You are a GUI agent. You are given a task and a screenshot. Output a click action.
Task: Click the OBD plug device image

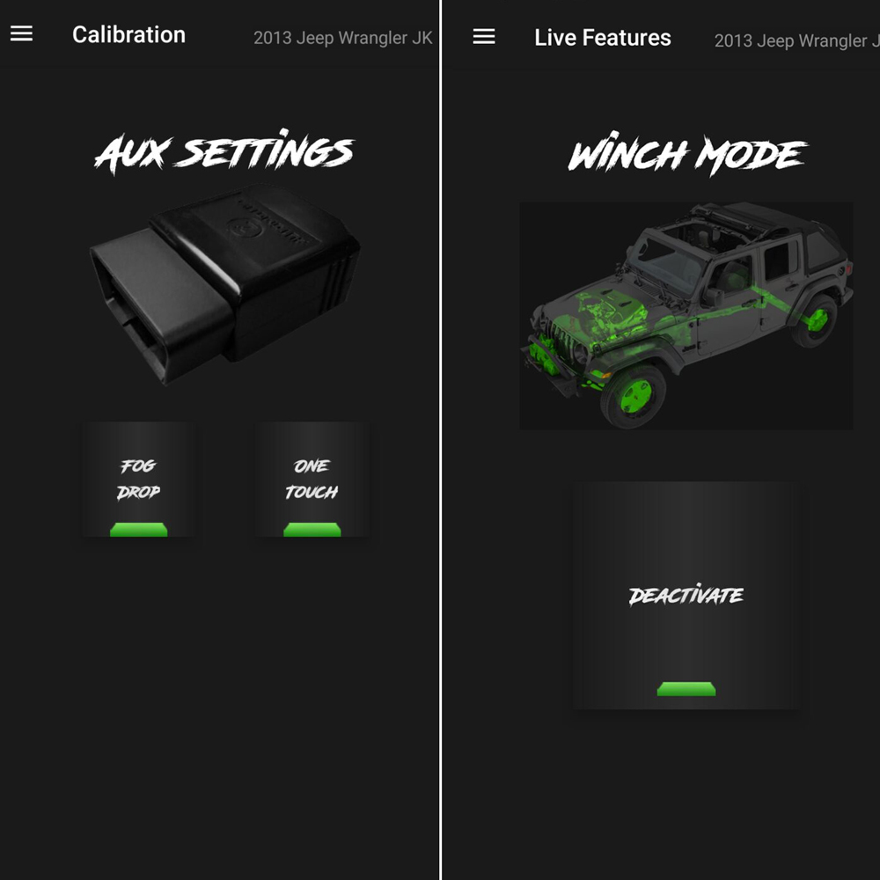pos(224,283)
